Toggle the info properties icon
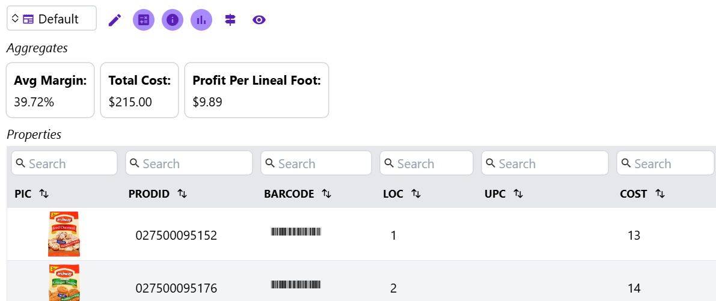Image resolution: width=716 pixels, height=301 pixels. 173,20
